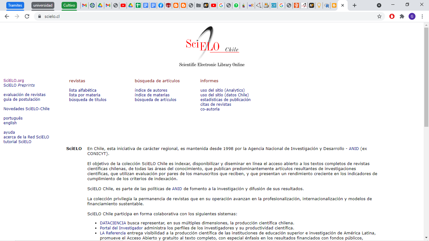Viewport: 429px width, 241px height.
Task: Open the Chrome three-dot menu
Action: click(x=422, y=16)
